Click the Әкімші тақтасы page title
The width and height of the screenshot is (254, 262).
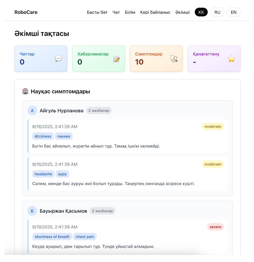[x=42, y=34]
